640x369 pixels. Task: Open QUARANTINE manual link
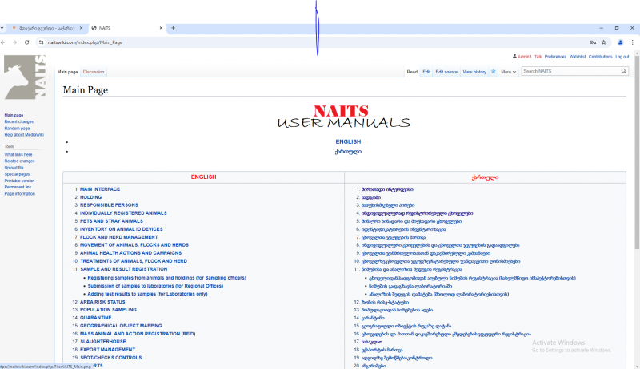click(x=95, y=318)
